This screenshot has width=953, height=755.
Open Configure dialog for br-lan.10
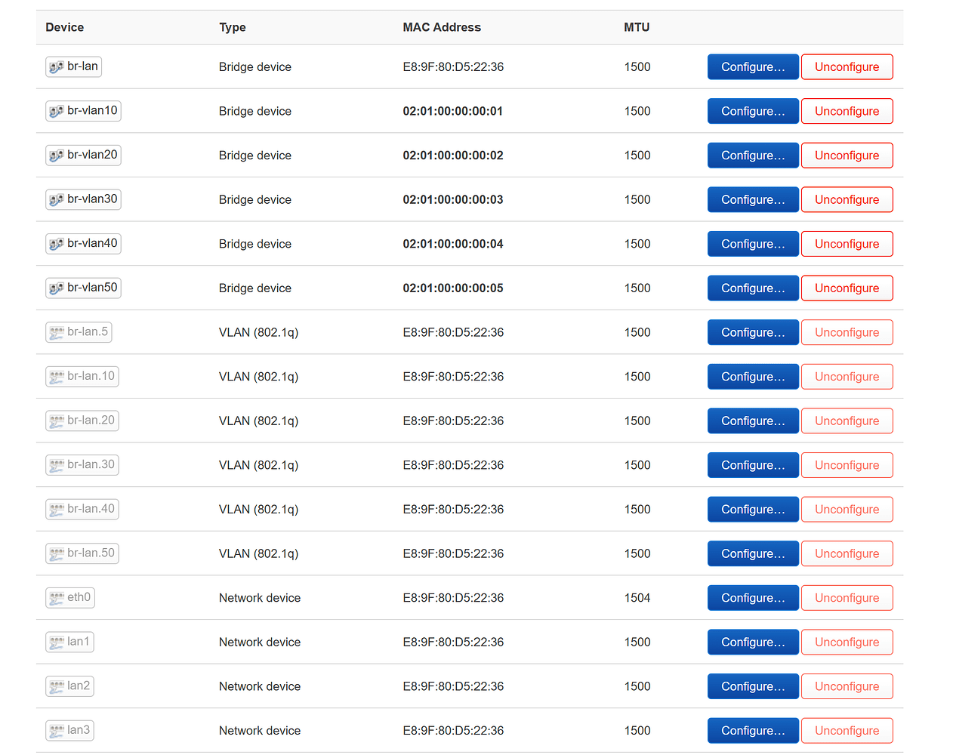[x=753, y=376]
